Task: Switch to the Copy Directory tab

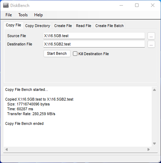Action: (38, 26)
